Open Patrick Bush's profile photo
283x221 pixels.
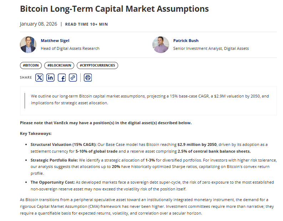161,44
